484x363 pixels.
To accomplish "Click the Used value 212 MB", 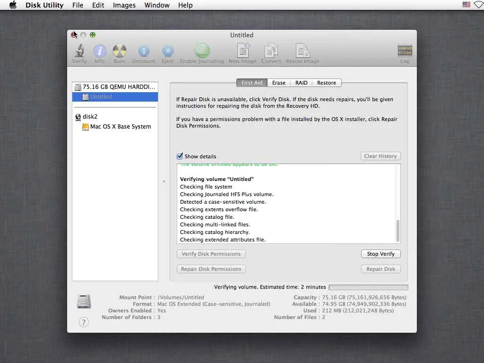I will tap(358, 311).
